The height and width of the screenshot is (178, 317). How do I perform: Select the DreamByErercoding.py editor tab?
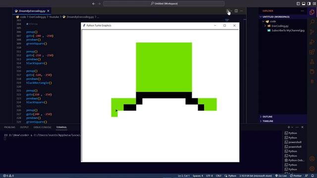point(32,11)
